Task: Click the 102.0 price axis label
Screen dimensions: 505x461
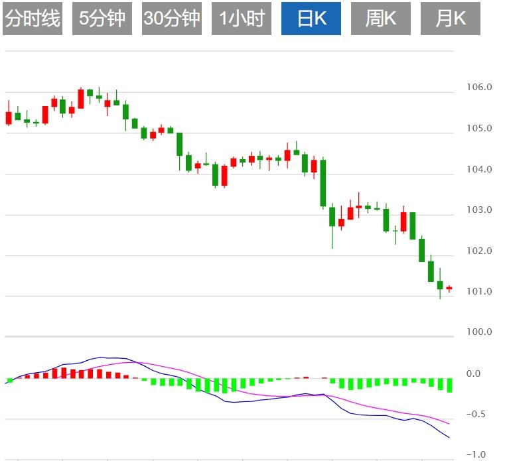Action: (x=480, y=251)
